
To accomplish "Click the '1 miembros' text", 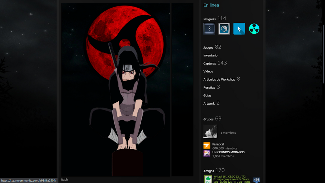I will pyautogui.click(x=228, y=133).
